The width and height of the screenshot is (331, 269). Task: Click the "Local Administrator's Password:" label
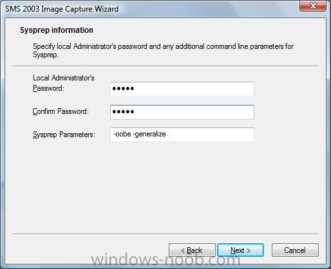[64, 83]
